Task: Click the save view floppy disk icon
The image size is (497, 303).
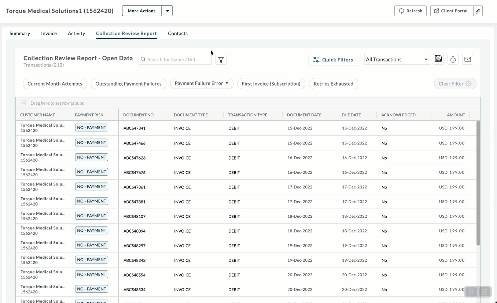Action: (438, 59)
